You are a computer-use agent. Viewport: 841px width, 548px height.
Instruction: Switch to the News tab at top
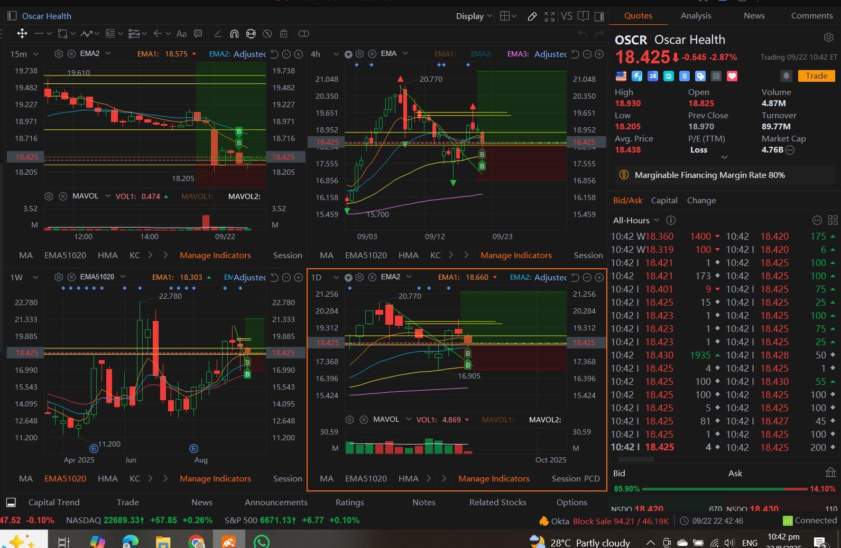tap(754, 16)
